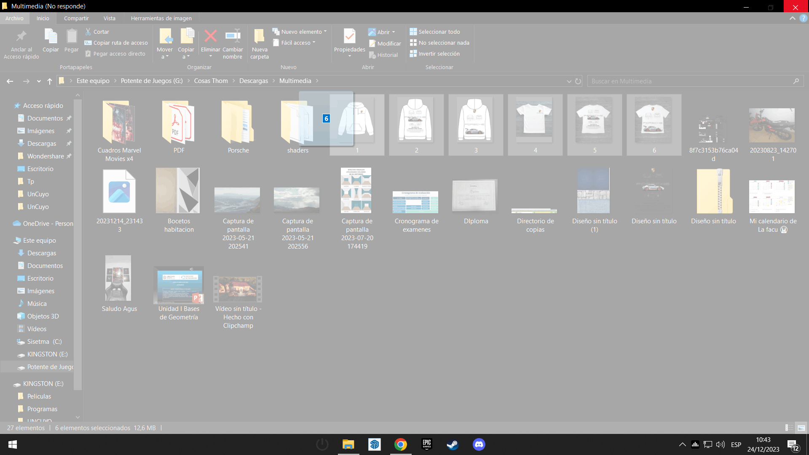Click No seleccionar nada
809x455 pixels.
(x=439, y=43)
